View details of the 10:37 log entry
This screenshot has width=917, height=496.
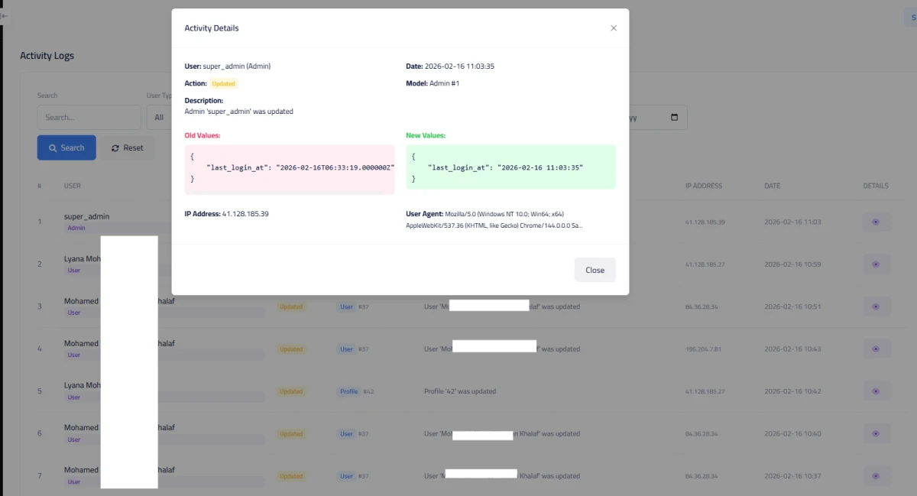(x=876, y=475)
